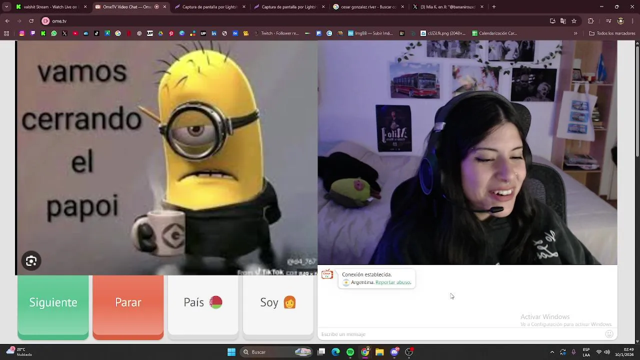The height and width of the screenshot is (360, 640).
Task: Click the ome.tv address bar
Action: tap(295, 21)
